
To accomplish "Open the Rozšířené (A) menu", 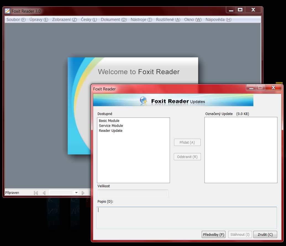I will click(168, 20).
